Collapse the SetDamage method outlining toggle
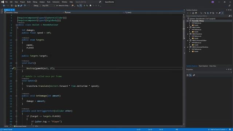 [16, 96]
